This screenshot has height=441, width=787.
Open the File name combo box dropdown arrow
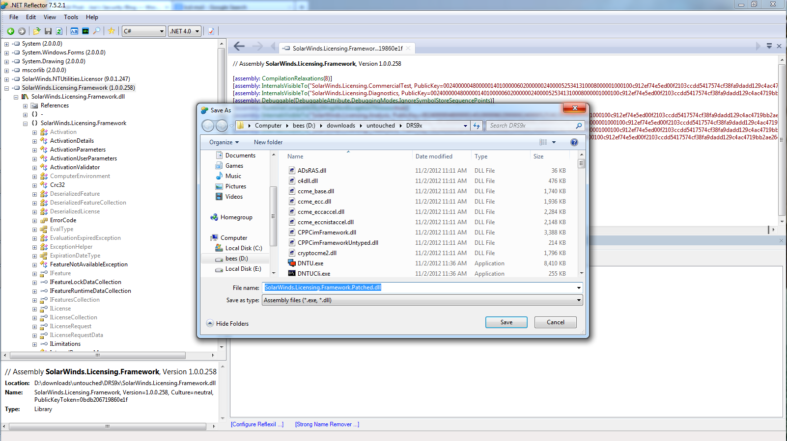579,288
